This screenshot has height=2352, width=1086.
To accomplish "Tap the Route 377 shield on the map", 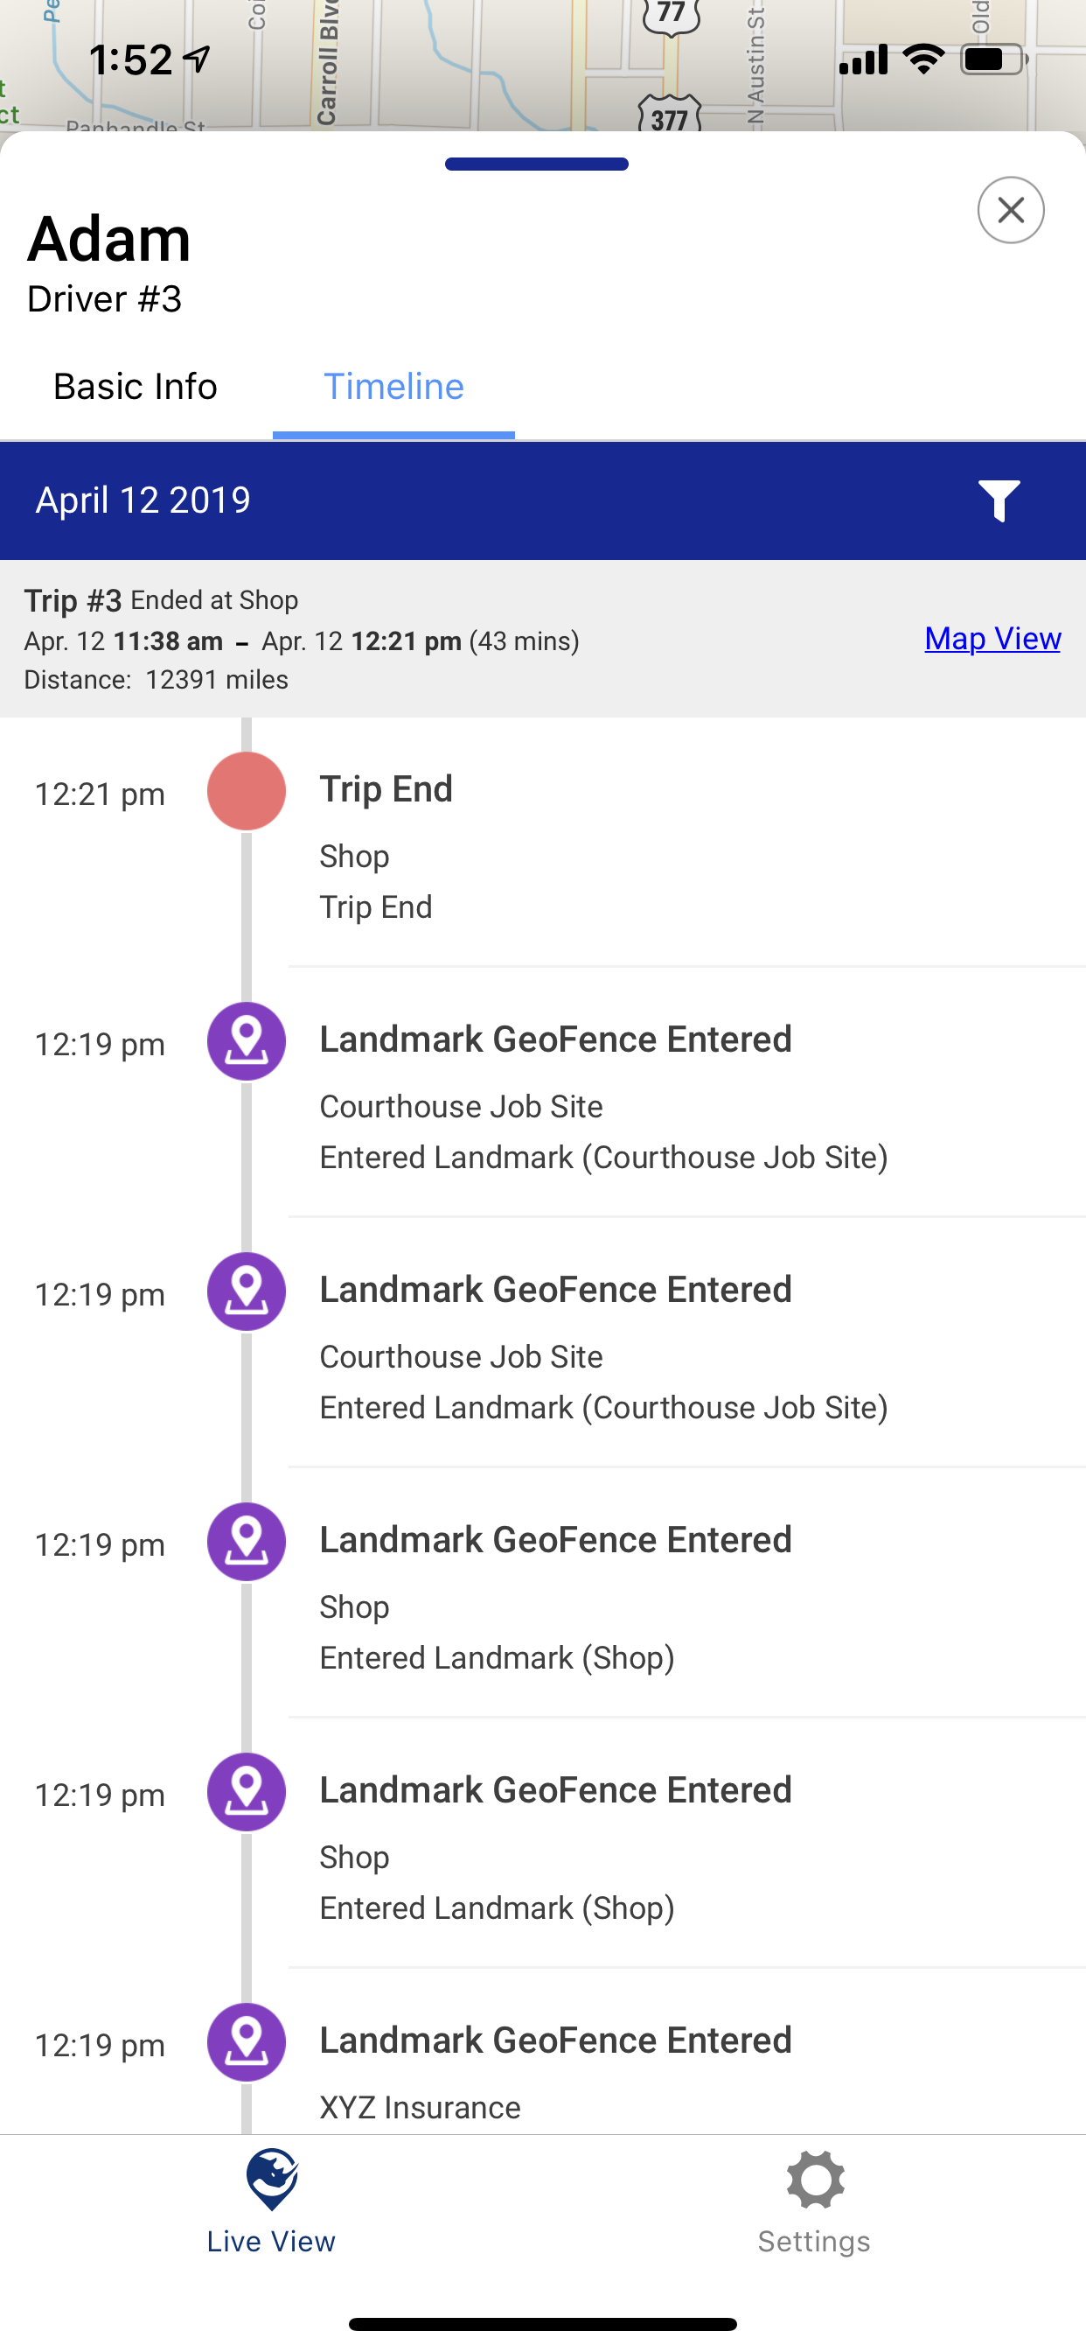I will pyautogui.click(x=670, y=116).
